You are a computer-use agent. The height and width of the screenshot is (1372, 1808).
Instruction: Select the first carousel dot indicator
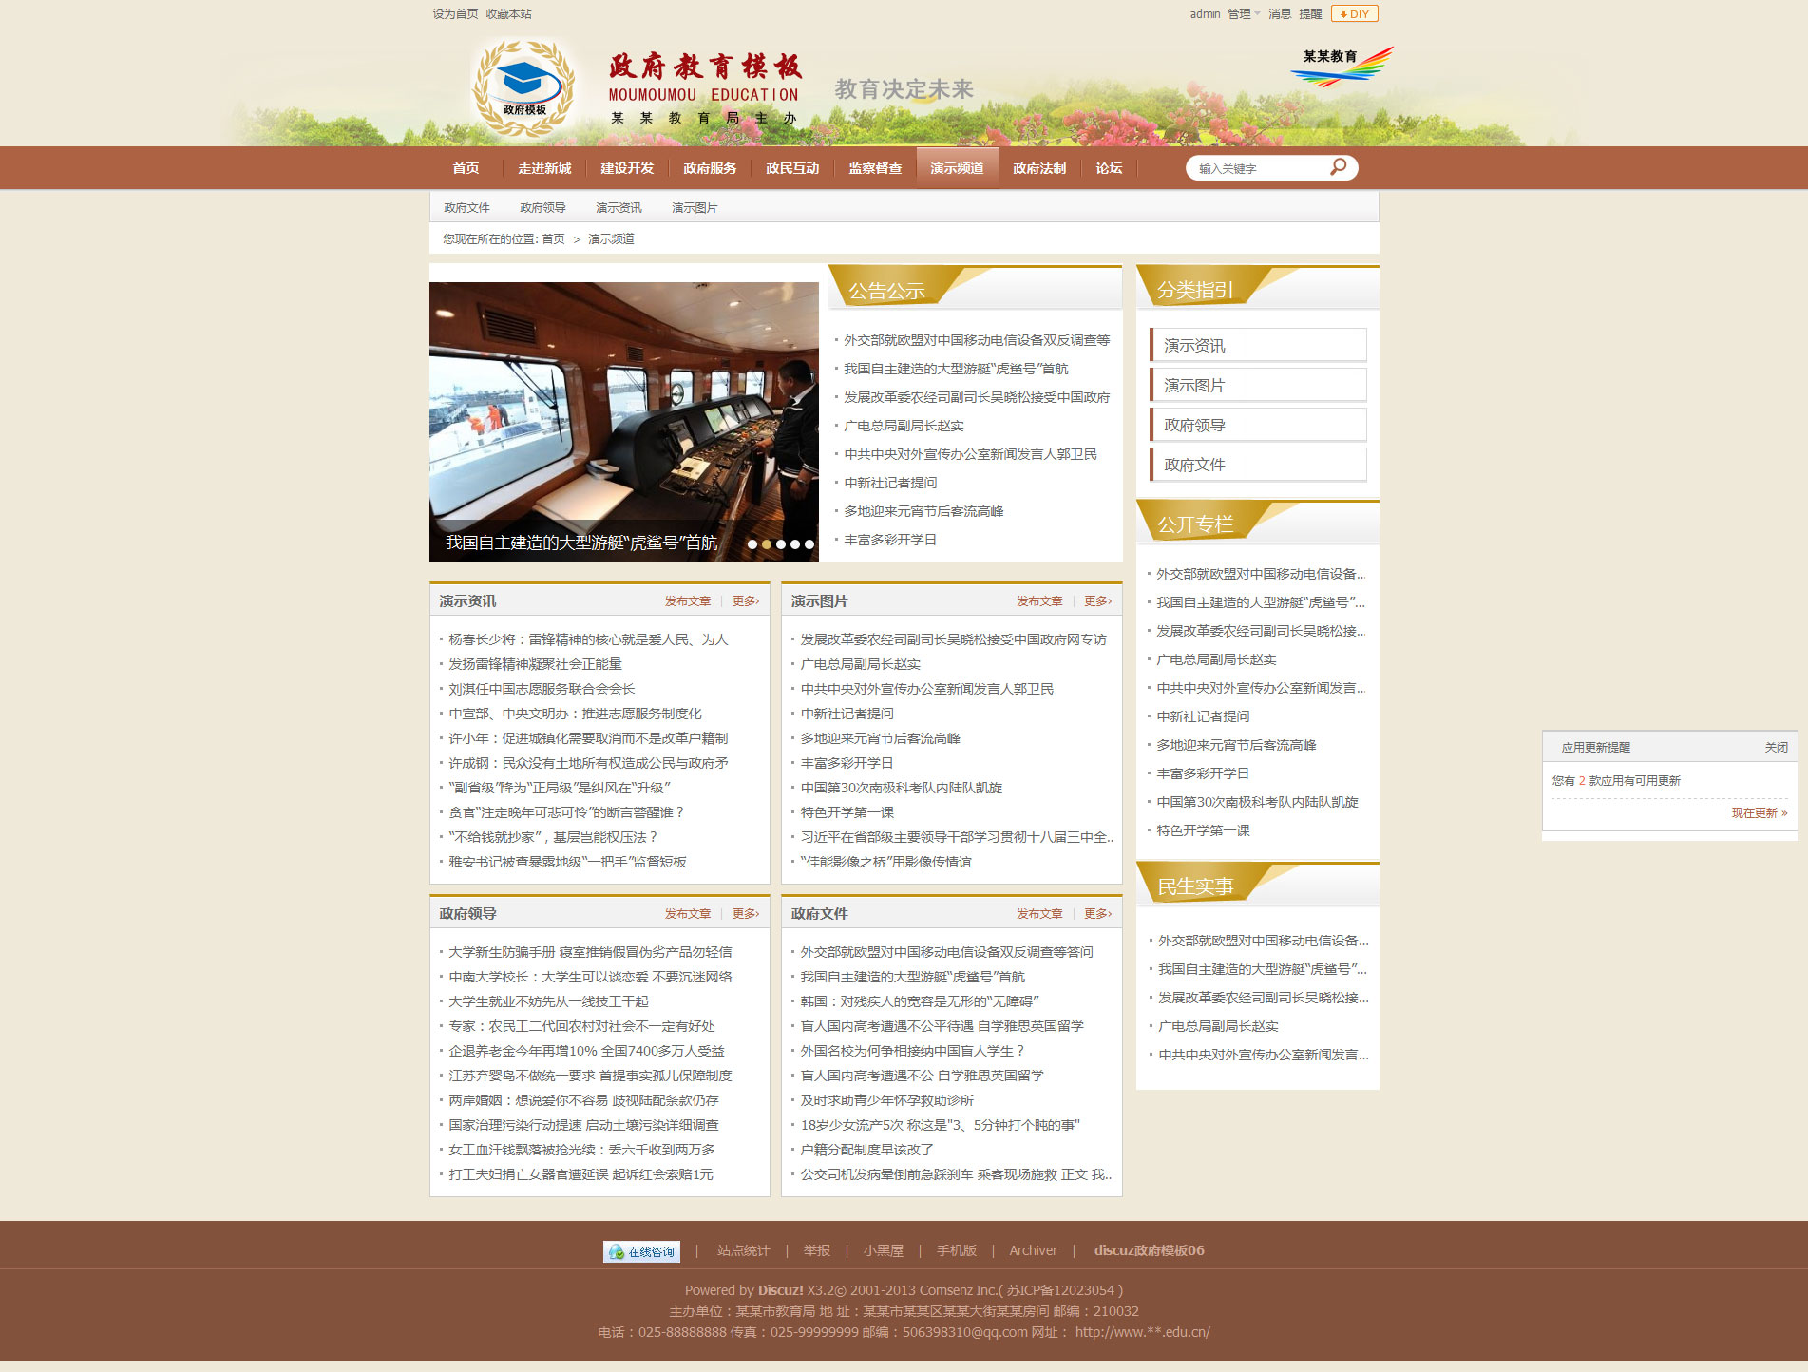(x=752, y=544)
